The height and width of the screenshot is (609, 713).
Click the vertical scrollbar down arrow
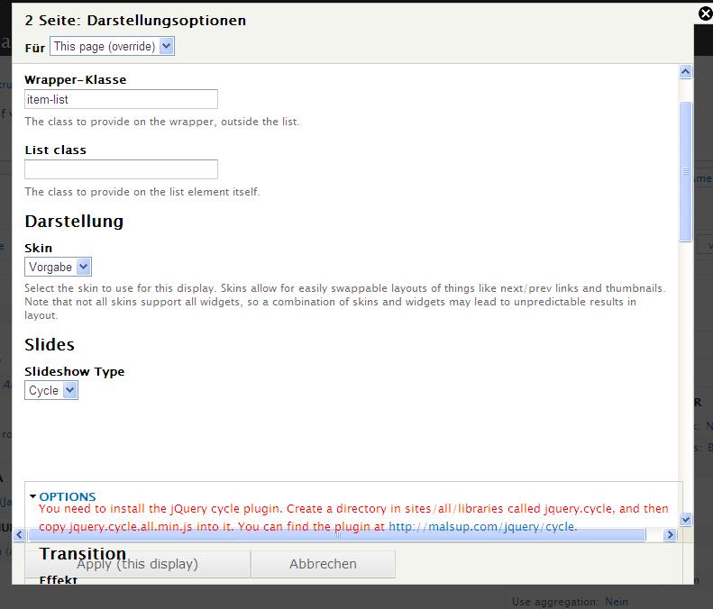pos(685,519)
